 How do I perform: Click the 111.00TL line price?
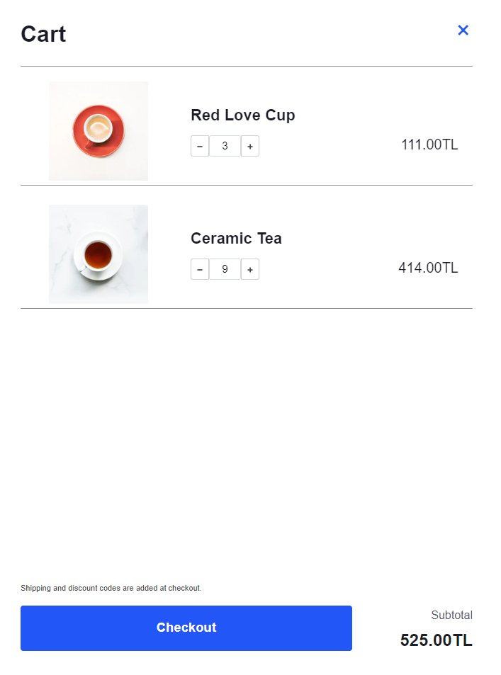tap(429, 144)
